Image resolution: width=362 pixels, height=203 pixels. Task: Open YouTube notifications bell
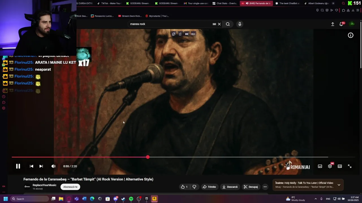[x=341, y=24]
